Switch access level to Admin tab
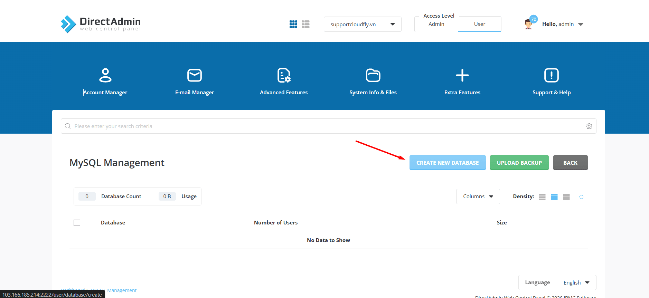 436,24
